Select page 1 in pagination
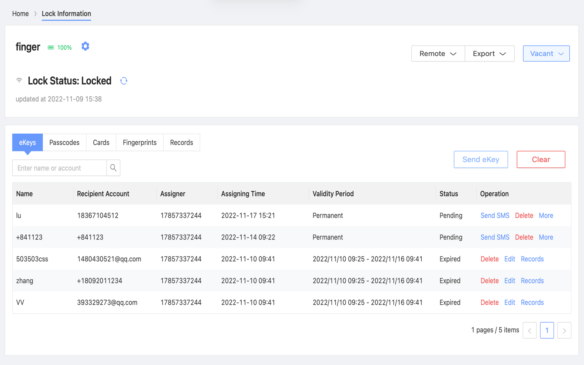 (x=547, y=330)
